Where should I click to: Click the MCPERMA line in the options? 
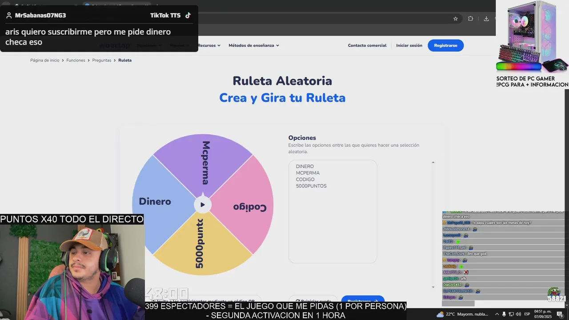click(x=308, y=173)
